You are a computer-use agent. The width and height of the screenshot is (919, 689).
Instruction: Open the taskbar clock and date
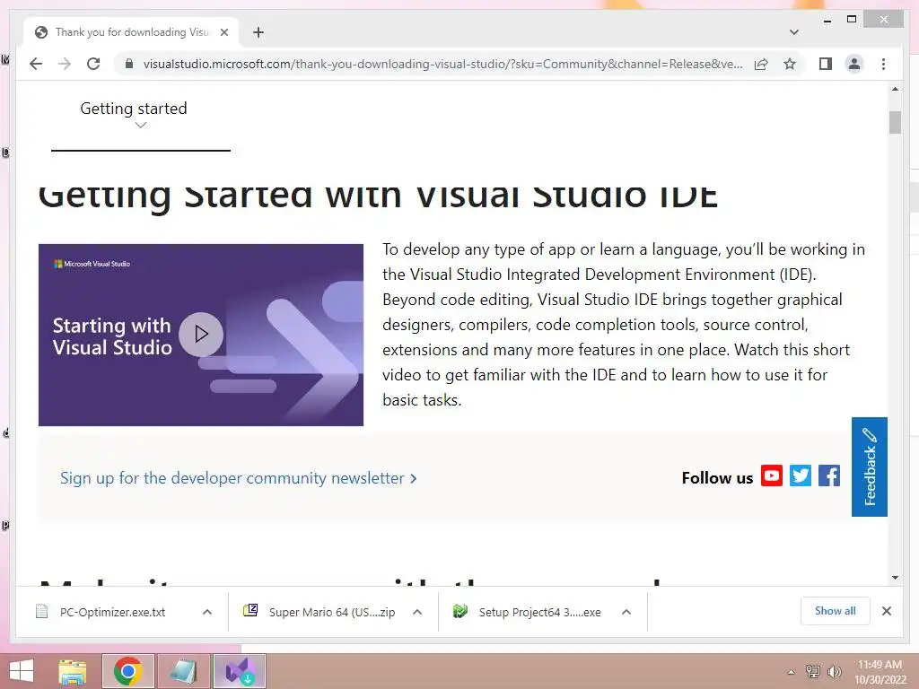(880, 672)
